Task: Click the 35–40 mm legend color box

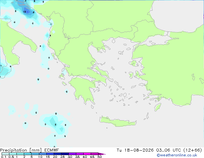Action: pos(79,154)
